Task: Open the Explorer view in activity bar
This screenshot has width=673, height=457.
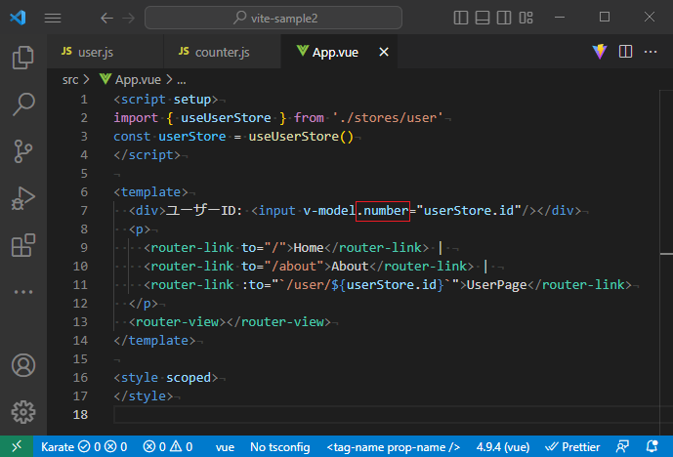Action: [23, 58]
